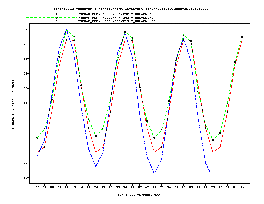Click the 87 tick on the y-axis

click(x=25, y=29)
